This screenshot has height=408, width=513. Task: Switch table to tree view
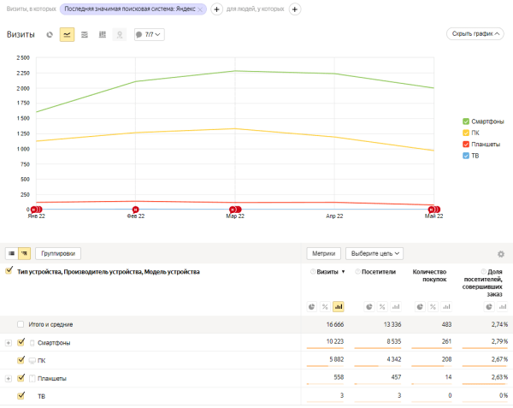pos(25,253)
